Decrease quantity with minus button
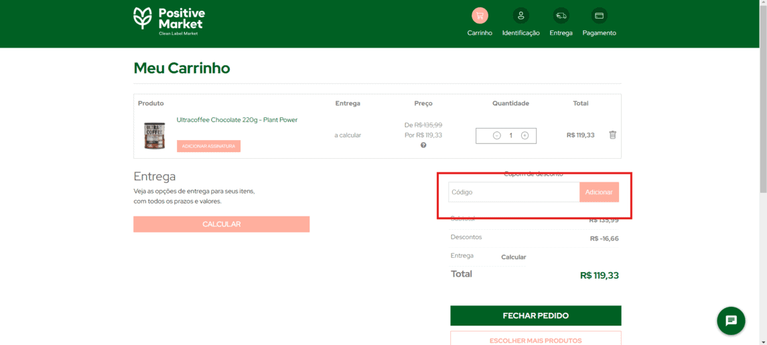The image size is (767, 345). click(496, 135)
